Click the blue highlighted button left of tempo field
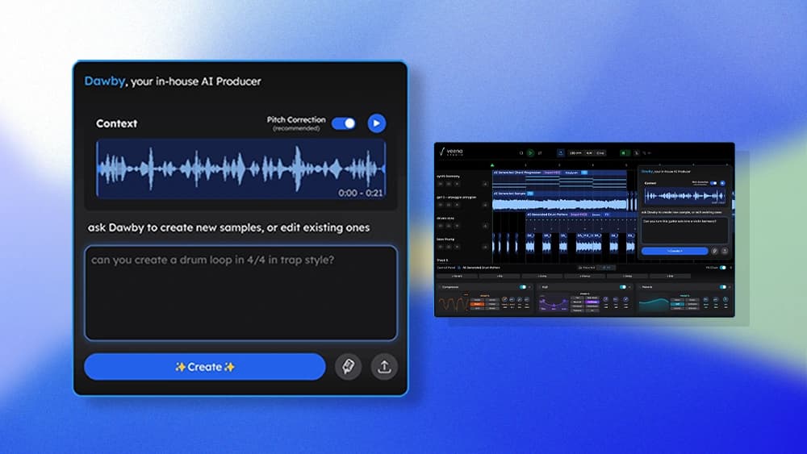Screen dimensions: 807x454 coord(561,152)
